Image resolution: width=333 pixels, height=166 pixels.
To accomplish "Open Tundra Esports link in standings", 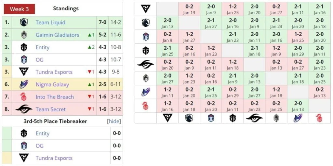I will click(54, 72).
